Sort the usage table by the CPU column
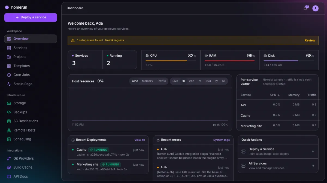 [275, 95]
